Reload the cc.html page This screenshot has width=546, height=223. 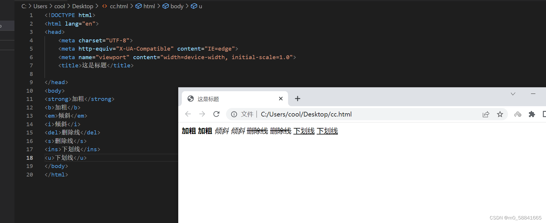tap(216, 114)
